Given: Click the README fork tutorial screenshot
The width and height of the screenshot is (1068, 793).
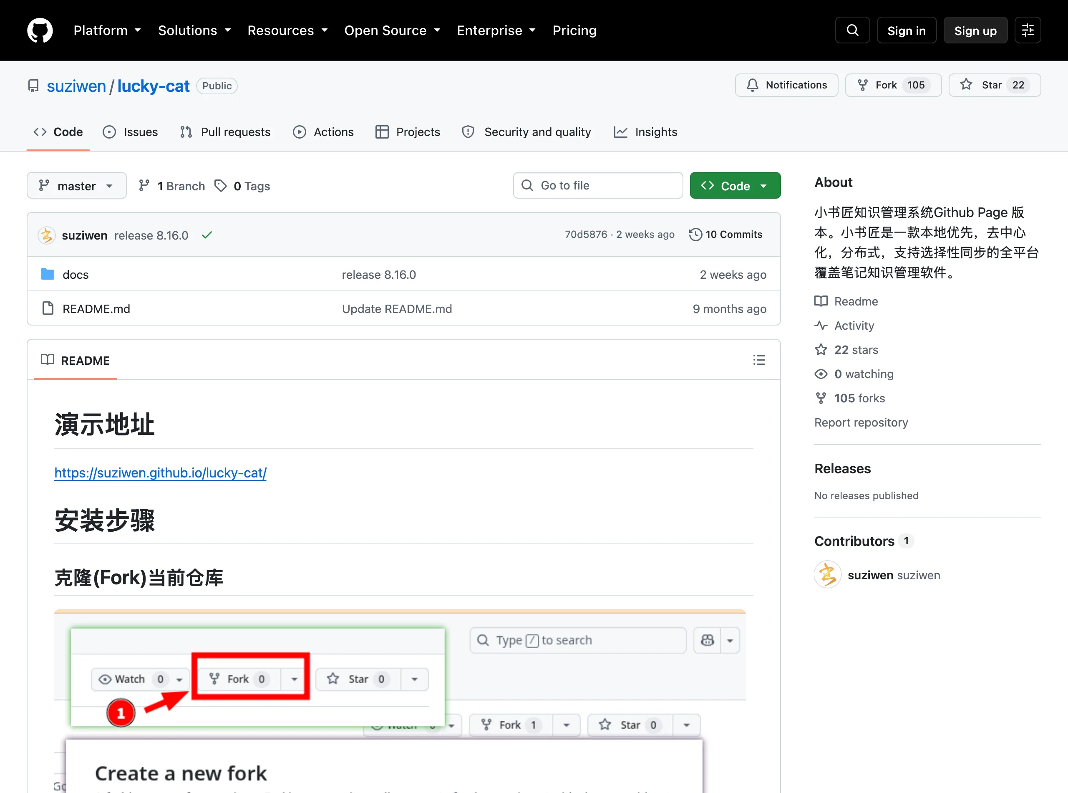Looking at the screenshot, I should coord(400,701).
